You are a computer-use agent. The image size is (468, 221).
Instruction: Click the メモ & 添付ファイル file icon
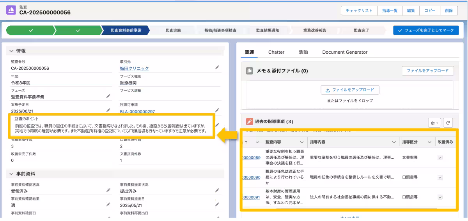[250, 71]
